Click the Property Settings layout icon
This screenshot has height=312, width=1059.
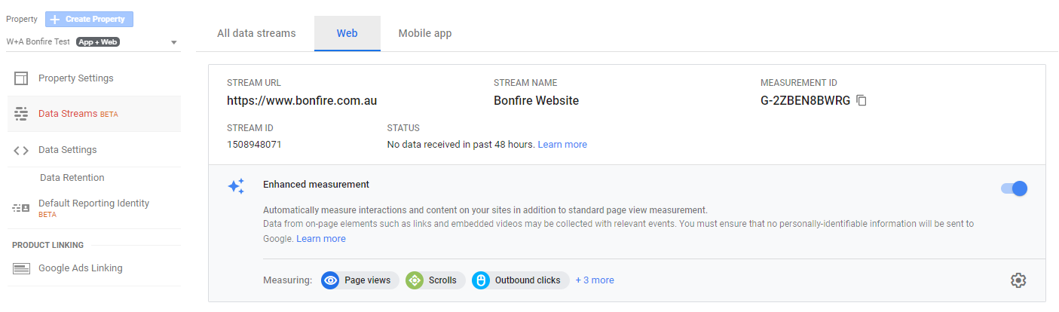pos(21,78)
